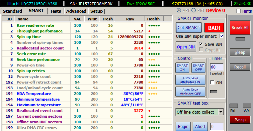Click the Hitachi HDS721050CLA360 model field
The height and width of the screenshot is (131, 253).
[x=32, y=4]
